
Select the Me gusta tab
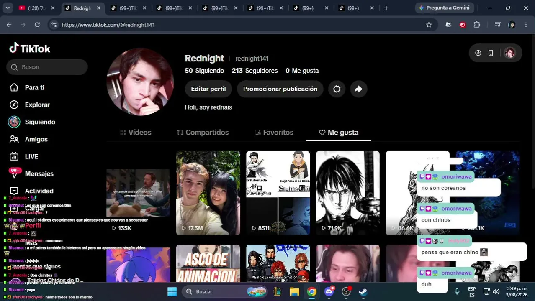coord(339,133)
